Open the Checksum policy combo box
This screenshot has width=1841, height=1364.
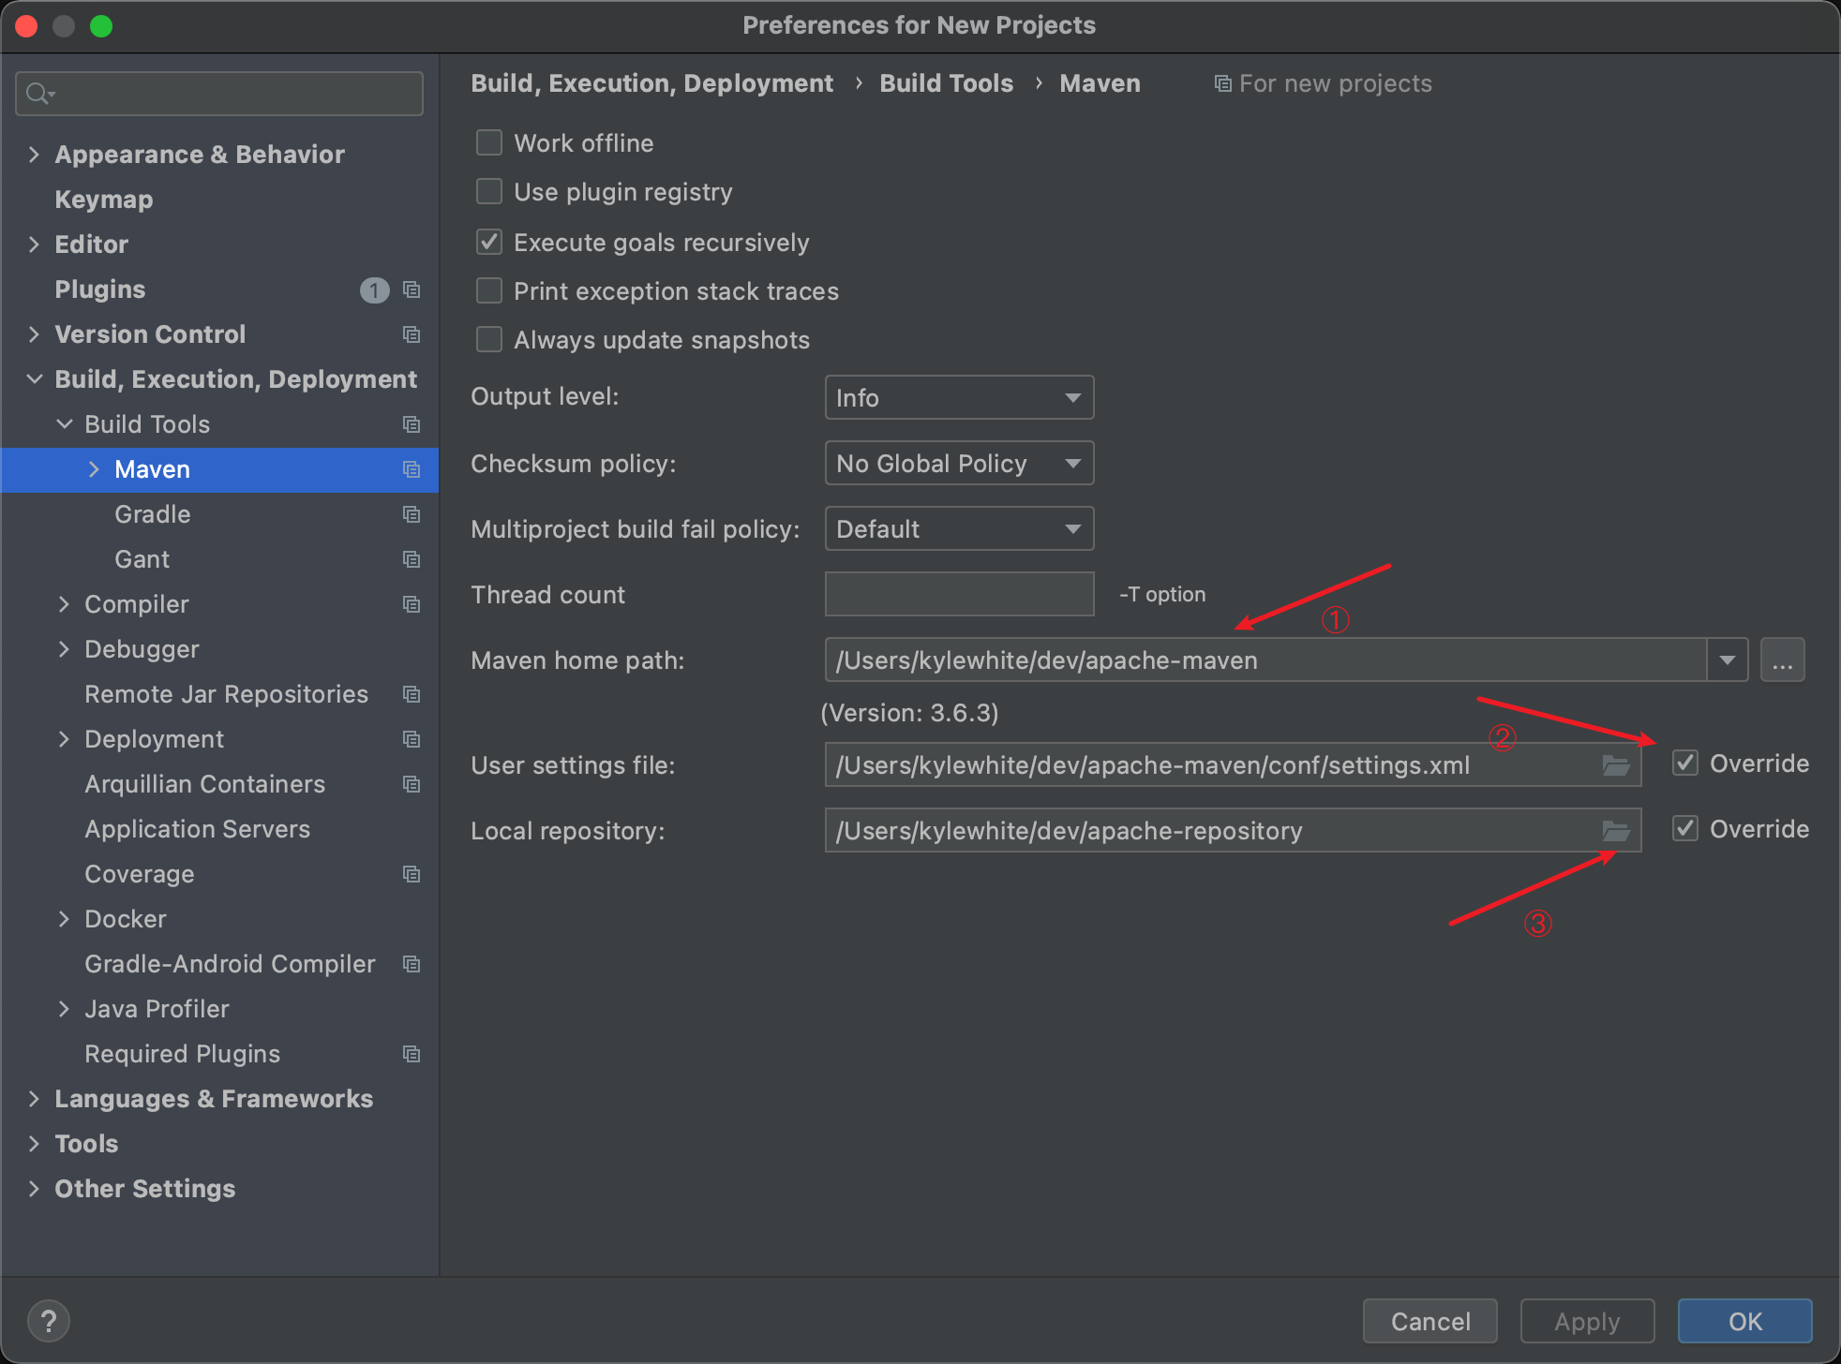coord(959,463)
